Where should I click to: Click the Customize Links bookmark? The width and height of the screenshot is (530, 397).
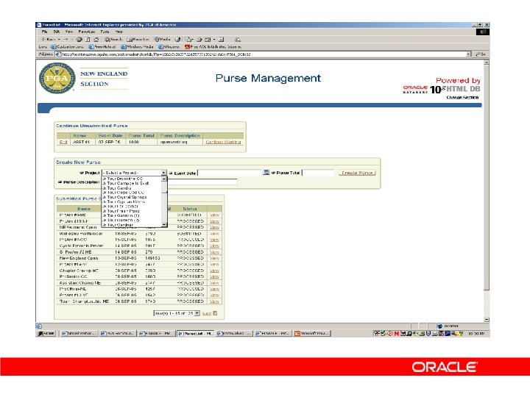click(67, 47)
